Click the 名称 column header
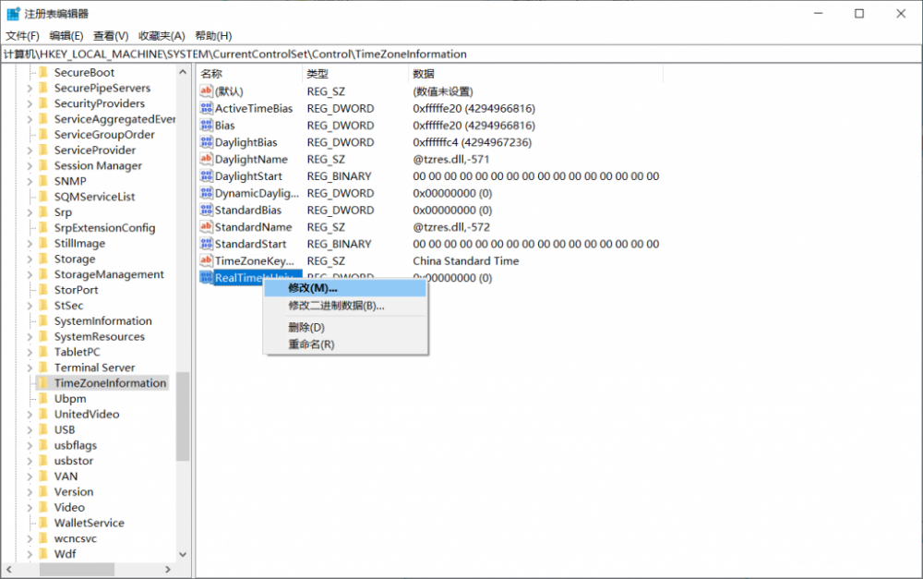923x579 pixels. [x=212, y=74]
